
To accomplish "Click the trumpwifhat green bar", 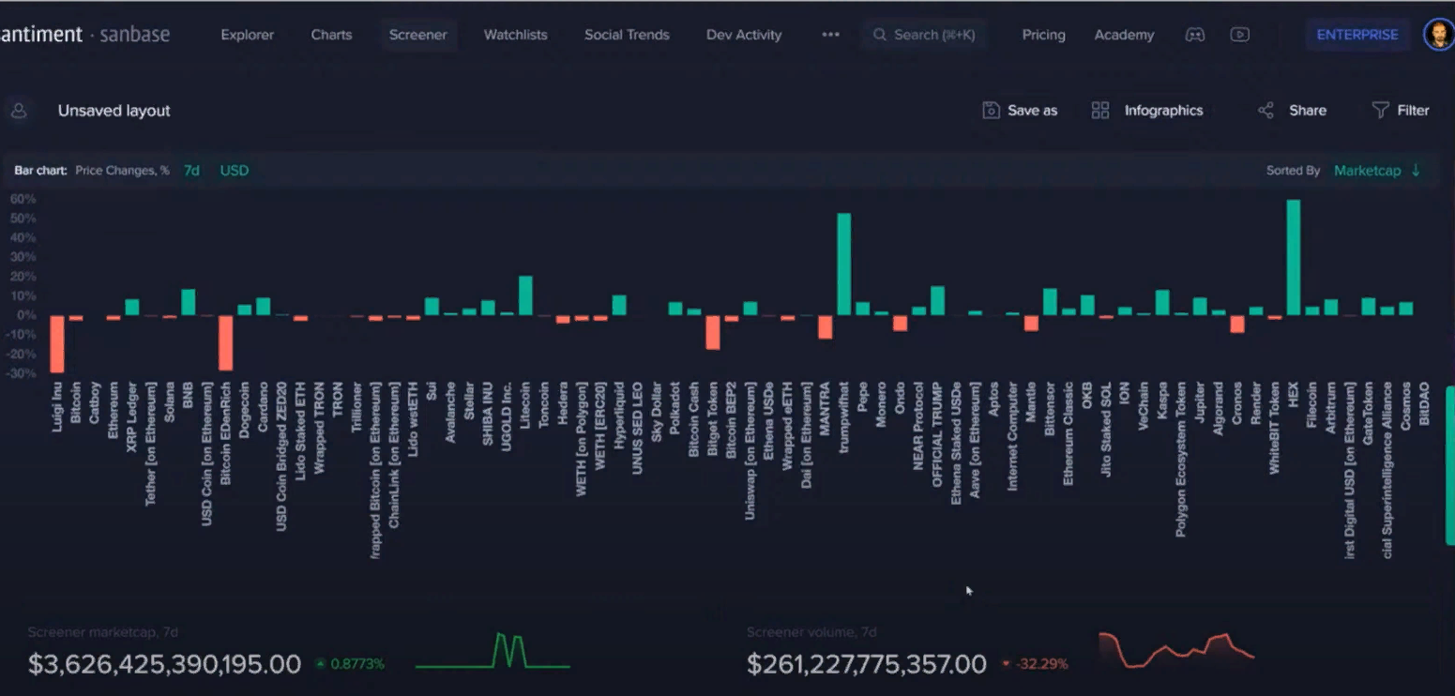I will pyautogui.click(x=843, y=265).
